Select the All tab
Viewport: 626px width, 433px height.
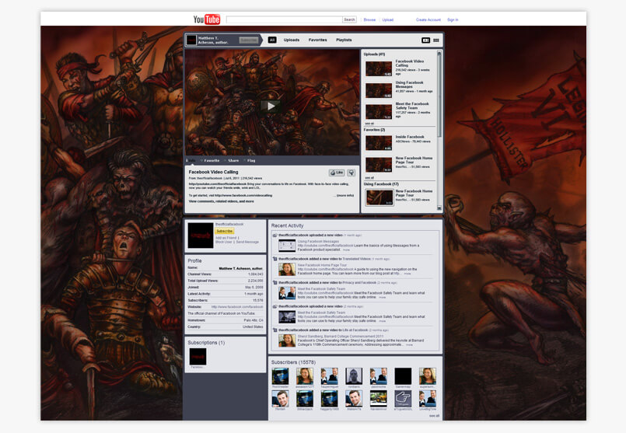coord(272,40)
